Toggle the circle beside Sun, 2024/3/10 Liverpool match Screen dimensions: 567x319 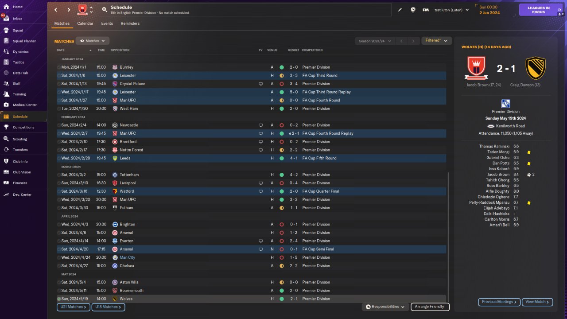pos(59,183)
